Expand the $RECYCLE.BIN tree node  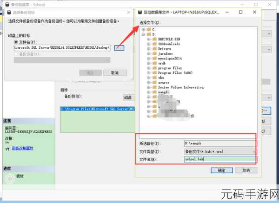[x=149, y=39]
